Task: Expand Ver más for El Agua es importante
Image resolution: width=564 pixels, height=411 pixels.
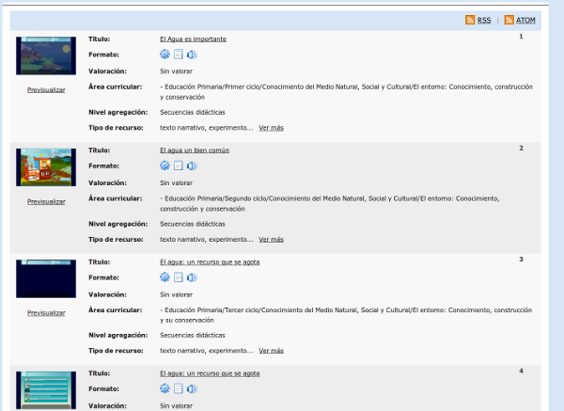Action: 272,128
